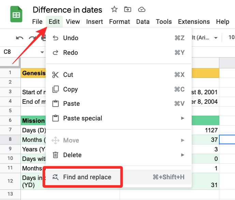Viewport: 235px width, 200px height.
Task: Select row 12 header
Action: (x=10, y=181)
